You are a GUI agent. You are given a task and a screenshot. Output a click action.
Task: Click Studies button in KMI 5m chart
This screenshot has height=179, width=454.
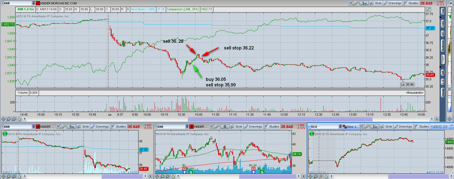pos(119,126)
